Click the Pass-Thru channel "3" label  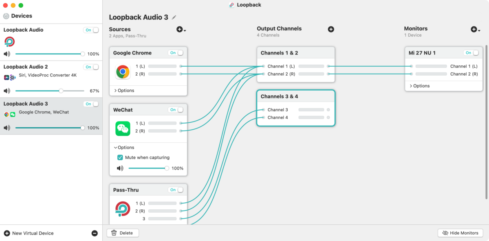pos(143,219)
